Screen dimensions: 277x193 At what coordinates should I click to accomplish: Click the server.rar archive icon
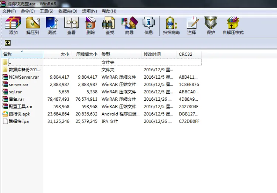(x=5, y=85)
